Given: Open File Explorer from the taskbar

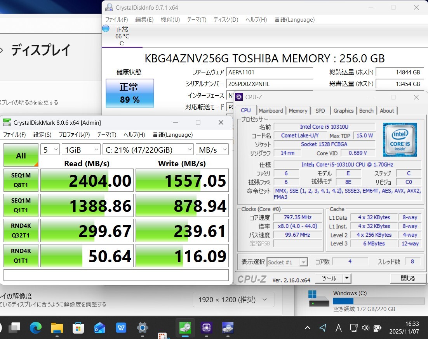Looking at the screenshot, I should coord(57,328).
